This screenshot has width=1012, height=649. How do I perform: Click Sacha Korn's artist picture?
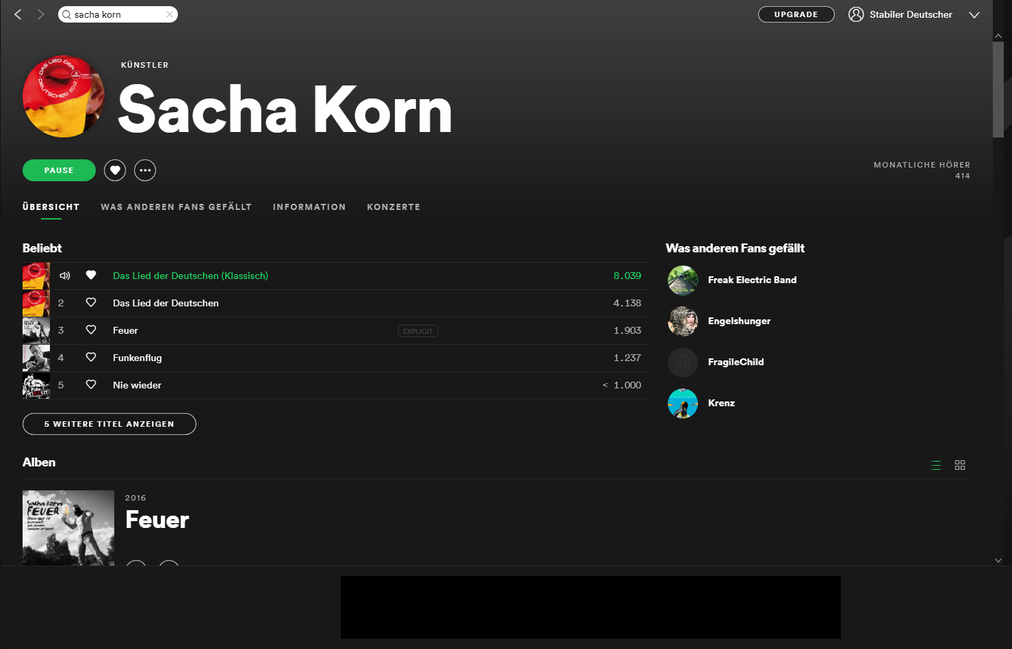pyautogui.click(x=64, y=96)
